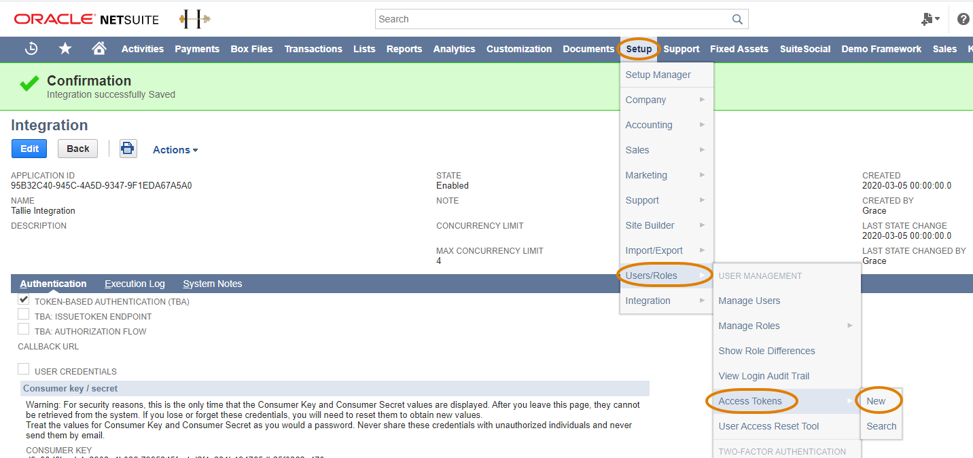Click the print icon beside Back

tap(128, 149)
